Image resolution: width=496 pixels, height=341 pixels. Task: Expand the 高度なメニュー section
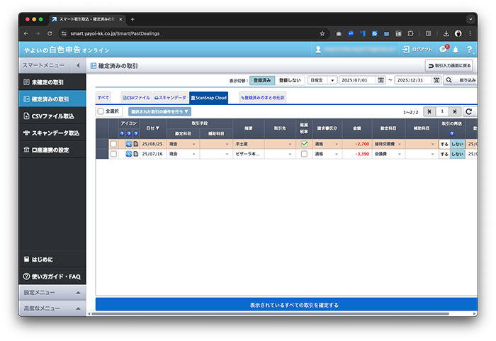[x=52, y=308]
